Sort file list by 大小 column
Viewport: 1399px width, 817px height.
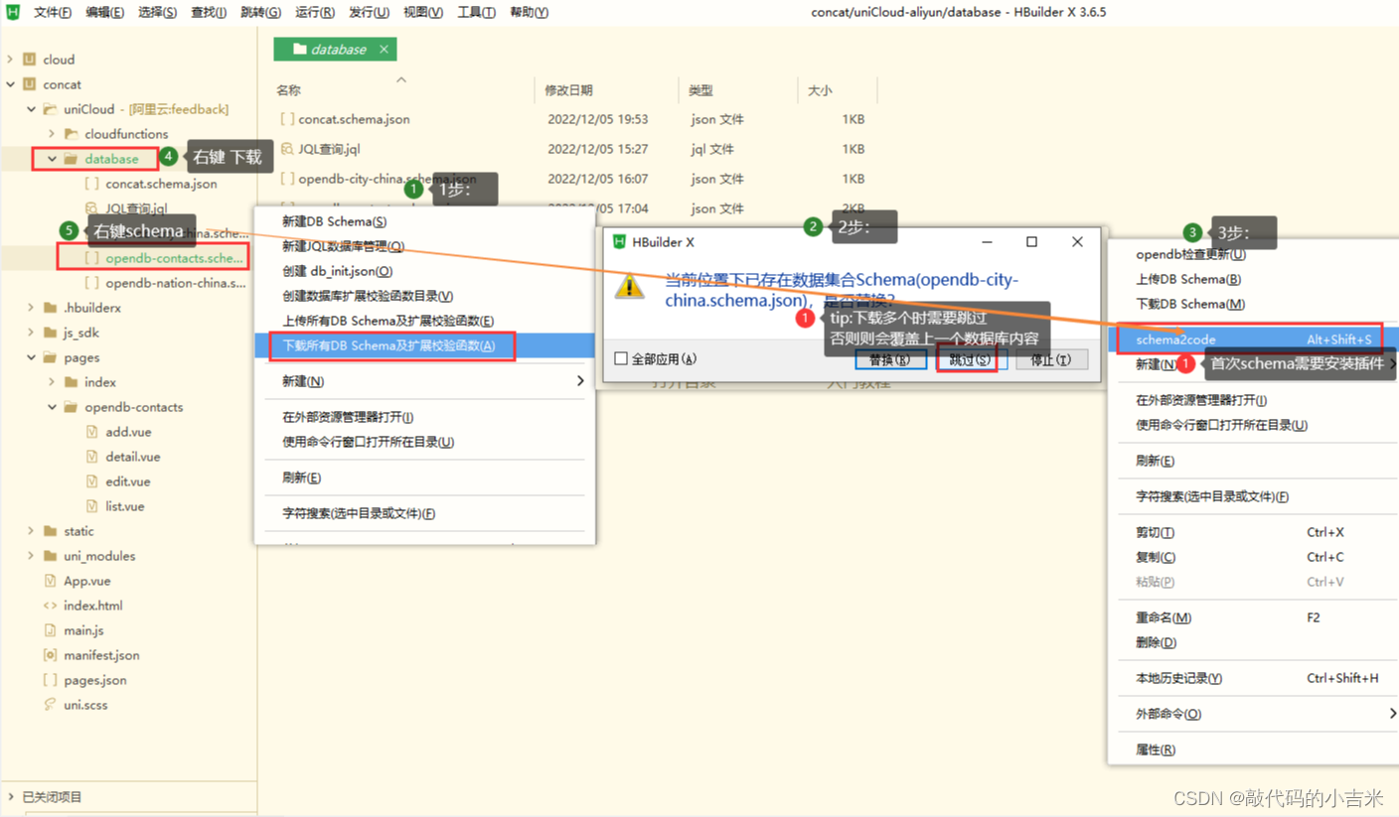point(820,90)
